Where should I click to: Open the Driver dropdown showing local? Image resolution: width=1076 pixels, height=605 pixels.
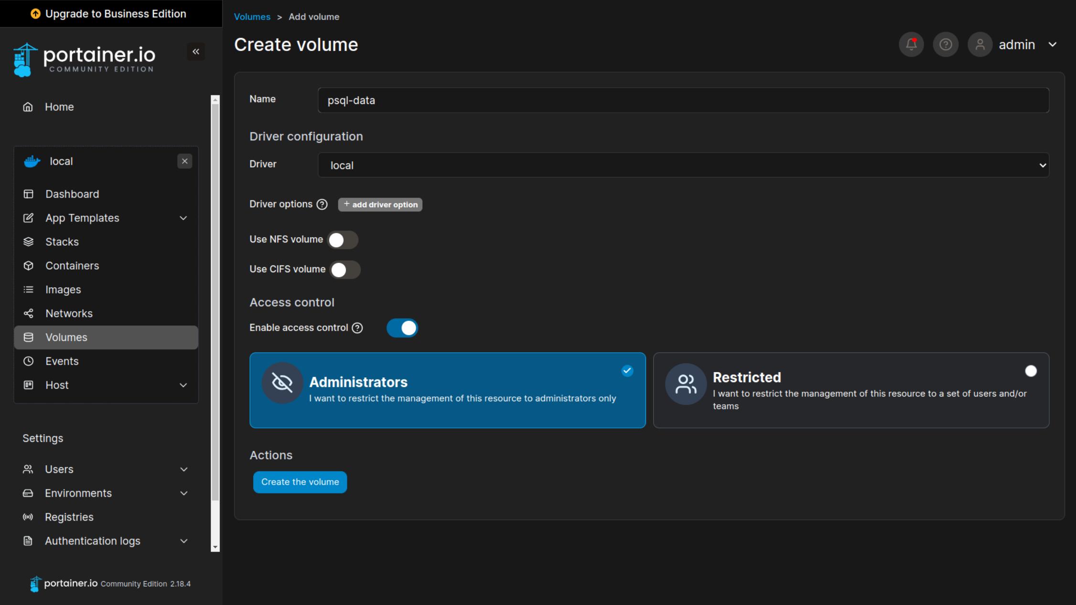point(683,165)
